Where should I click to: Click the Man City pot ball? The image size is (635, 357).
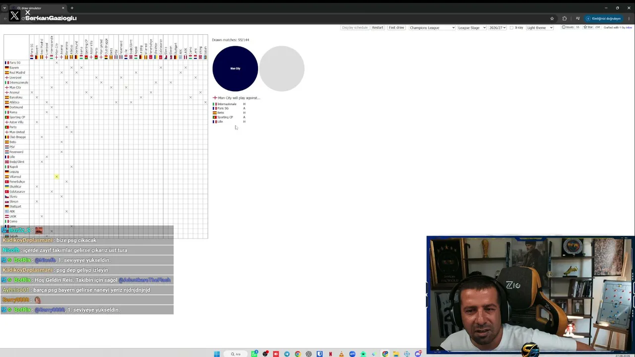tap(235, 68)
